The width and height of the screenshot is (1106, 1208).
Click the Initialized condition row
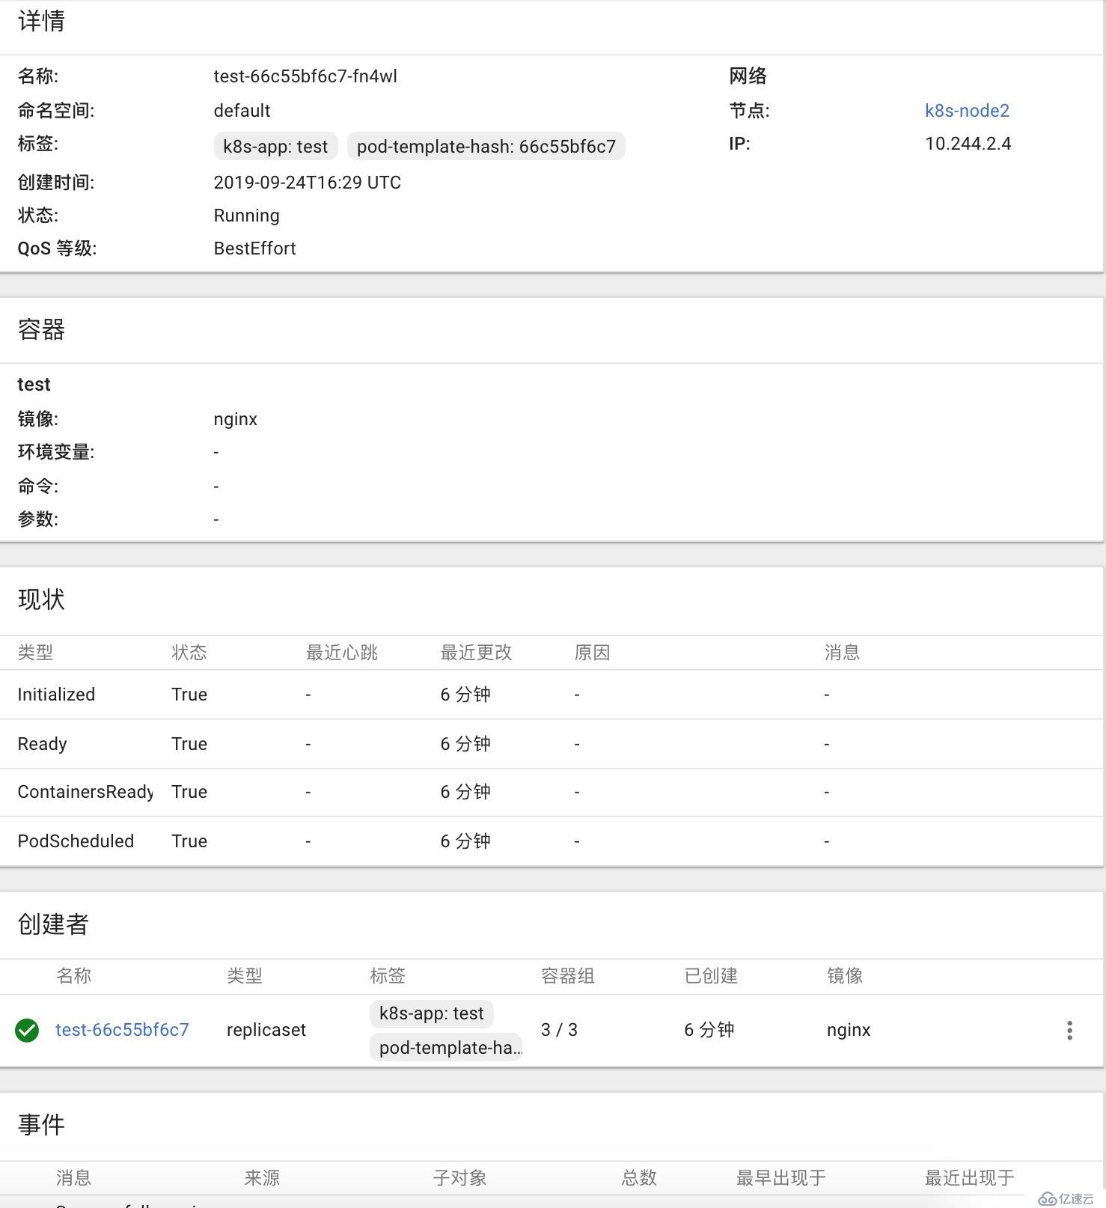(x=552, y=695)
